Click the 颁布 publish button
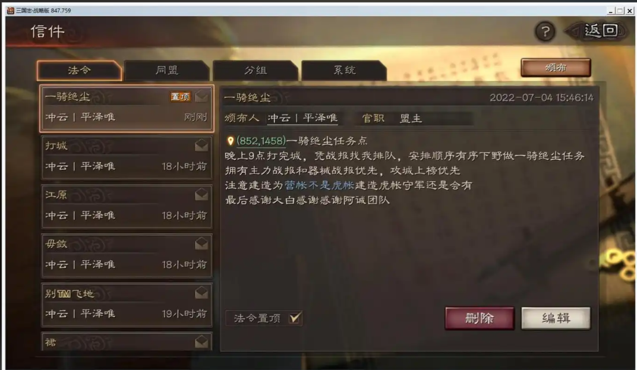The height and width of the screenshot is (370, 637). point(556,68)
